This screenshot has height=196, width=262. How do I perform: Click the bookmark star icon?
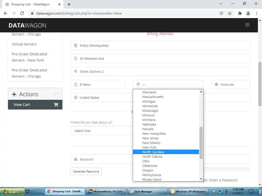(230, 13)
